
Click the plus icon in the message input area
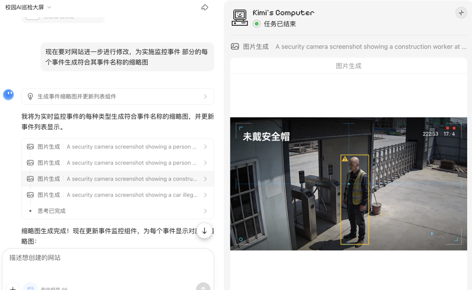click(x=13, y=287)
